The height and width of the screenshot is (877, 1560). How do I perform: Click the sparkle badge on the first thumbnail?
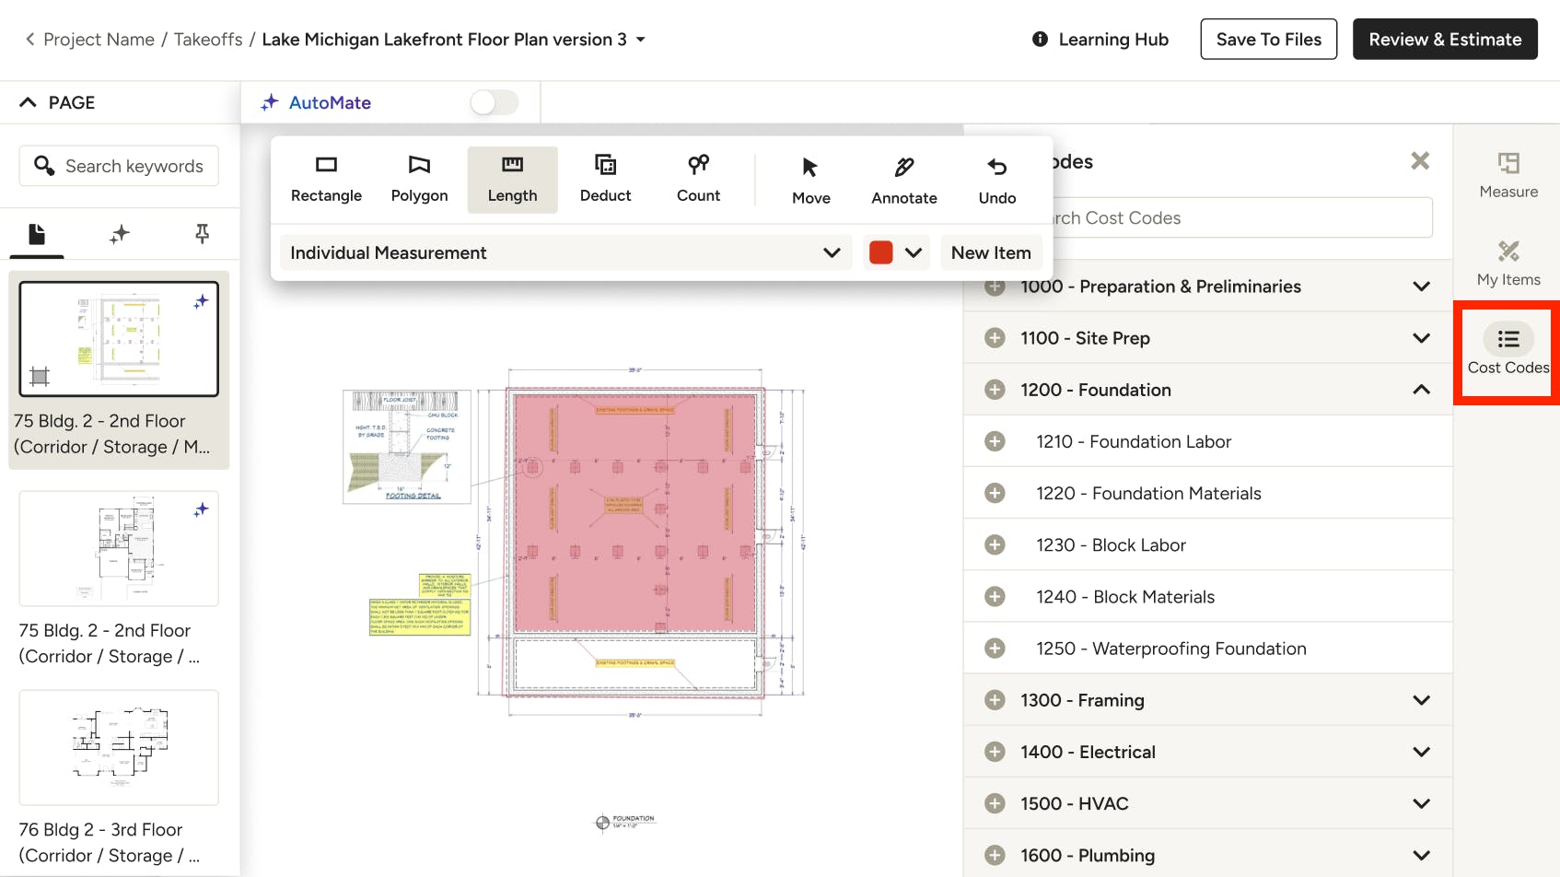(201, 301)
